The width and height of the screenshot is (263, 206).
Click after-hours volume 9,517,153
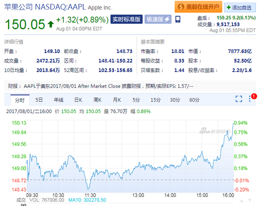tap(228, 25)
